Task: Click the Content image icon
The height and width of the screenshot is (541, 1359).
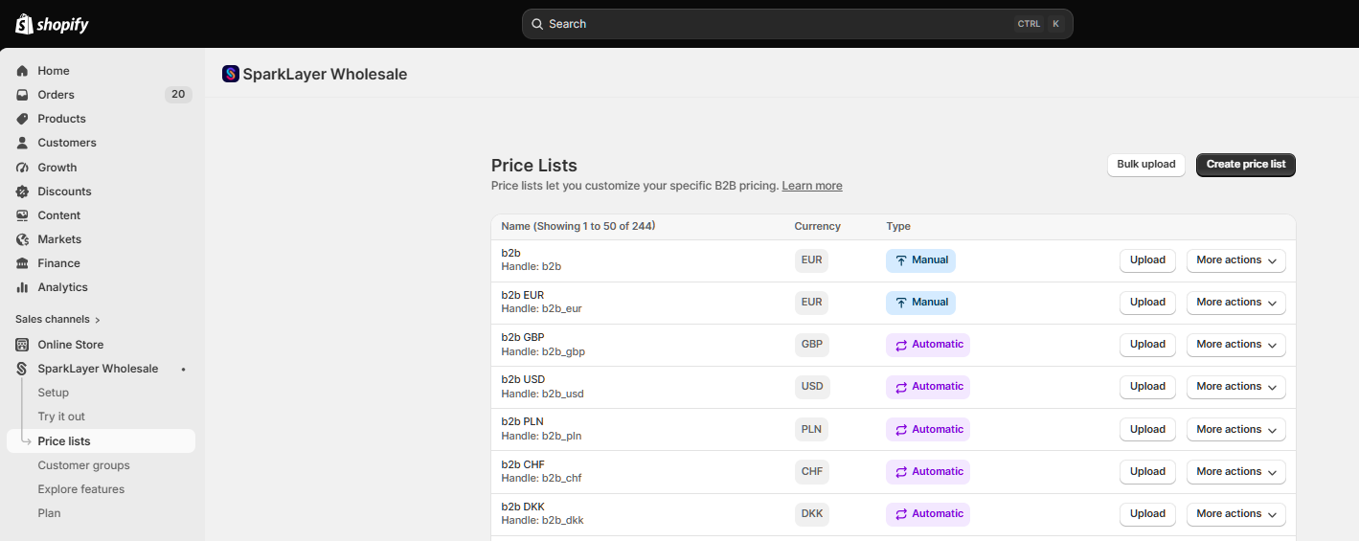Action: (22, 215)
